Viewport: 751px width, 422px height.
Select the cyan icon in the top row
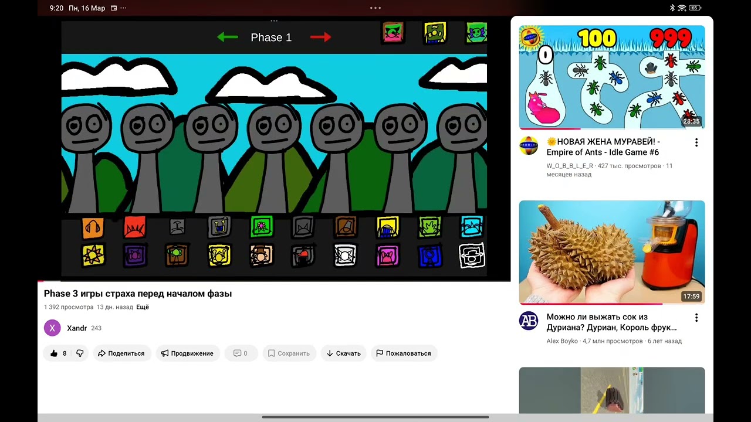tap(472, 227)
